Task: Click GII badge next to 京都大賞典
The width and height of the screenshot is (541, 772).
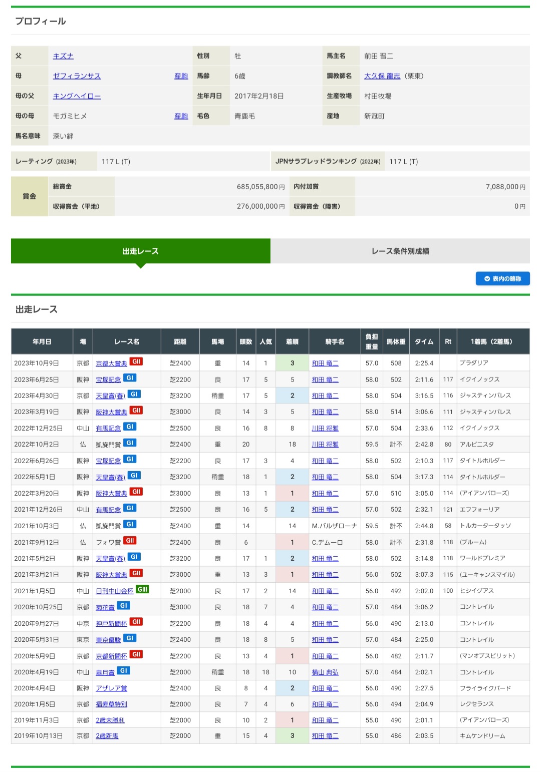Action: [136, 361]
